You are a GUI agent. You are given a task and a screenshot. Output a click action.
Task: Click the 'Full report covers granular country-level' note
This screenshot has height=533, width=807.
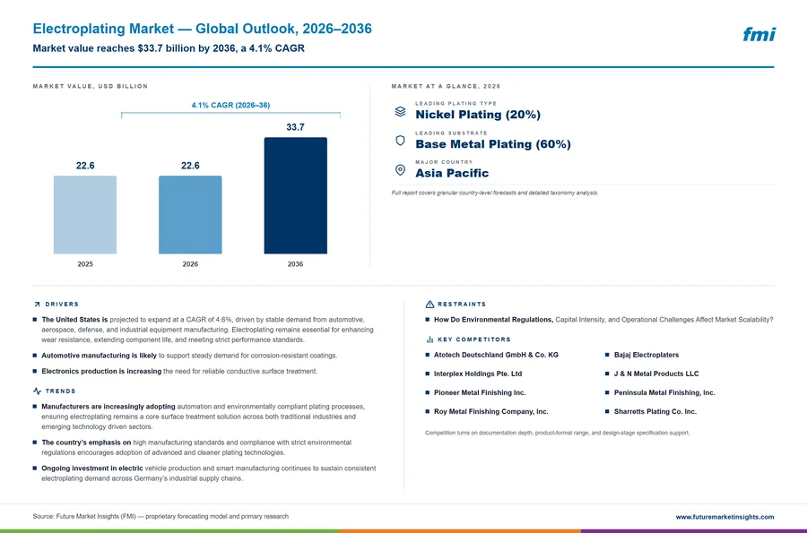[495, 193]
